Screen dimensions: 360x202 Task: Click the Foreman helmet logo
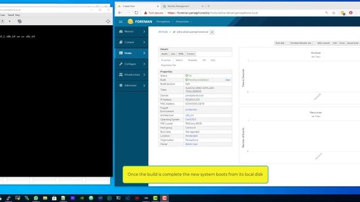(x=130, y=21)
